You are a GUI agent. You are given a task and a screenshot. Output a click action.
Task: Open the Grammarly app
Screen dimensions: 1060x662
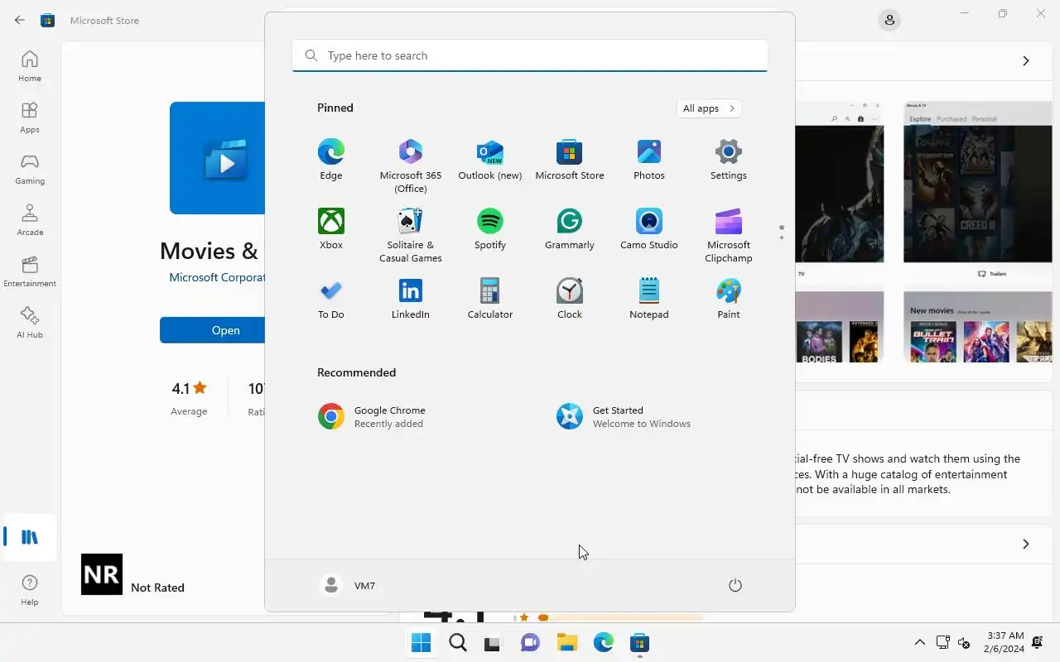(570, 228)
